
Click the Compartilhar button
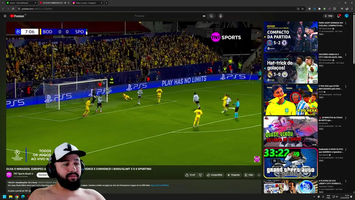pyautogui.click(x=214, y=175)
